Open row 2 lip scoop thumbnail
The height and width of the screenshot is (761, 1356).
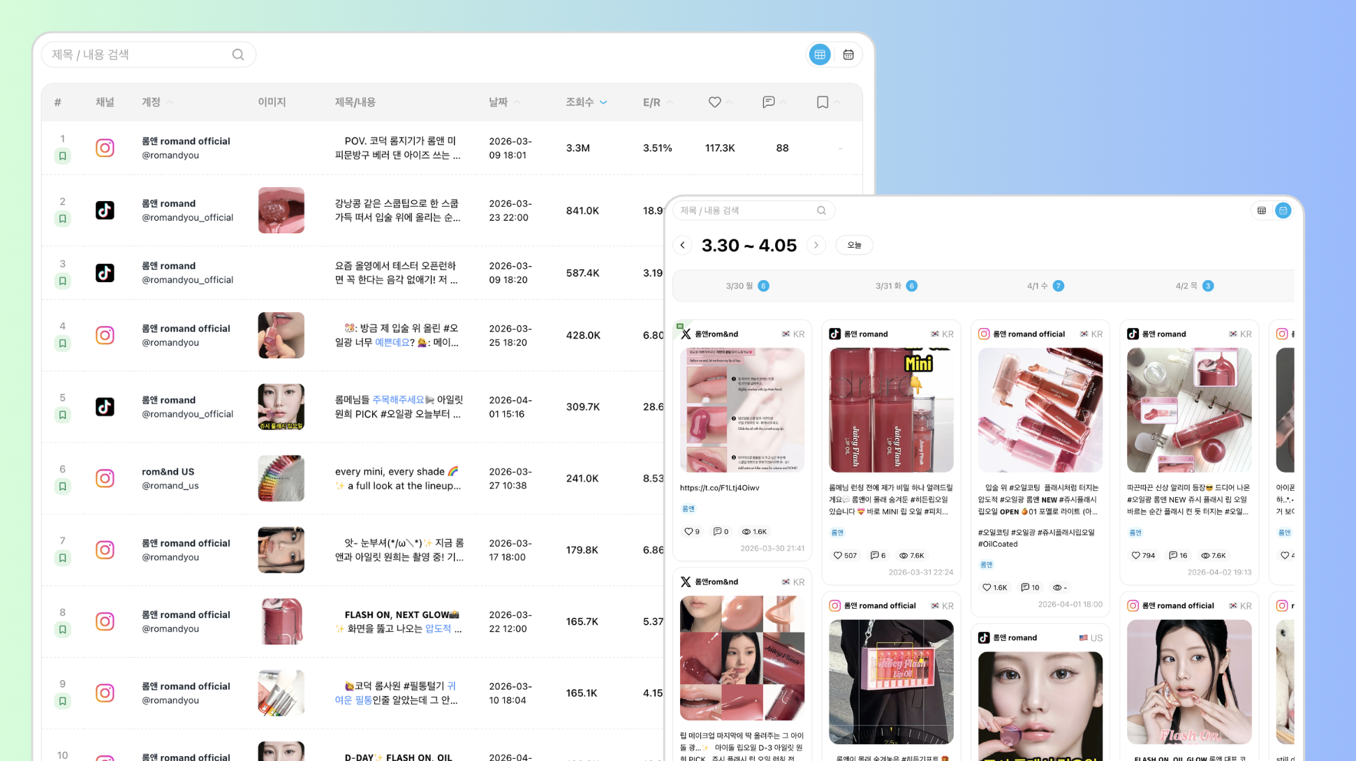pos(281,210)
